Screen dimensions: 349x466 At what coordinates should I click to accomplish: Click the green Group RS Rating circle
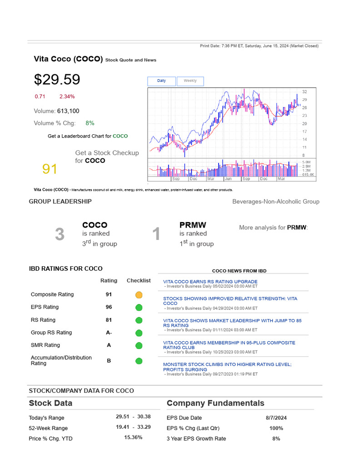(x=139, y=333)
